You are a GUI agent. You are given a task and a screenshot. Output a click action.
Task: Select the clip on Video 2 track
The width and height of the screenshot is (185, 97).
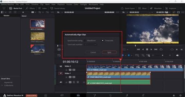pyautogui.click(x=135, y=68)
